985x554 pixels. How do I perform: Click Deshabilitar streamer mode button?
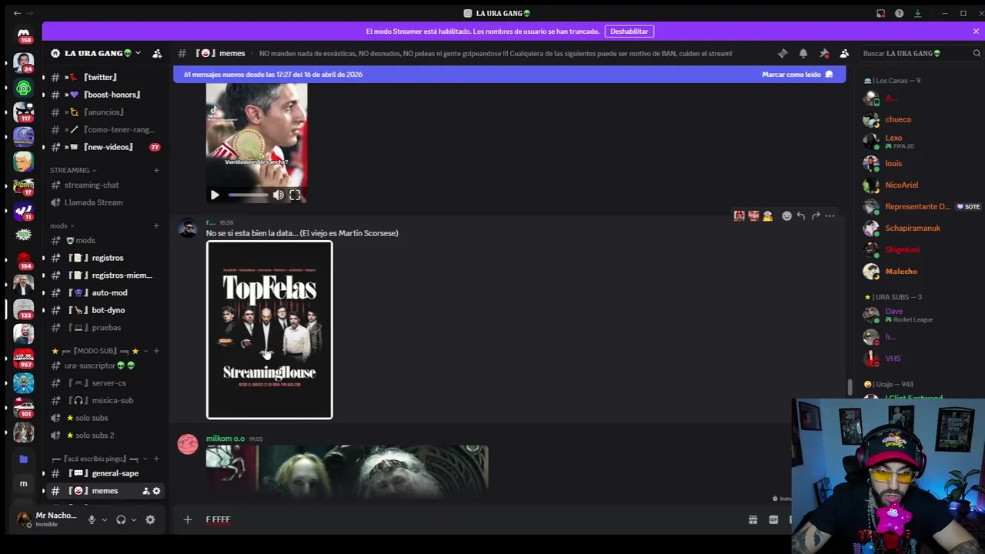[629, 32]
